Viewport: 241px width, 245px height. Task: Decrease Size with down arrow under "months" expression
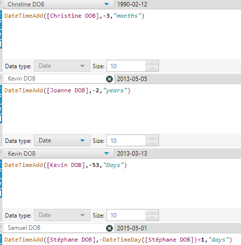tap(152, 69)
